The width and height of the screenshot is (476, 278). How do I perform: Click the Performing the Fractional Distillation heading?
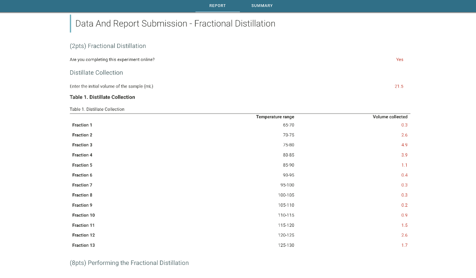coord(129,263)
